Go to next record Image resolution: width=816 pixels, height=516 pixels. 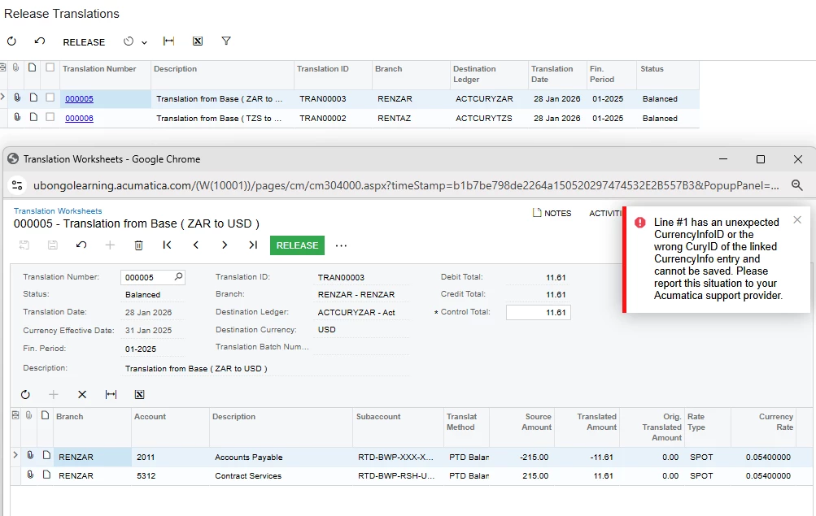(x=225, y=245)
